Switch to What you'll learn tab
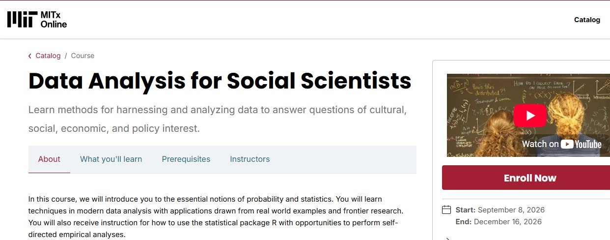The image size is (610, 240). tap(111, 159)
